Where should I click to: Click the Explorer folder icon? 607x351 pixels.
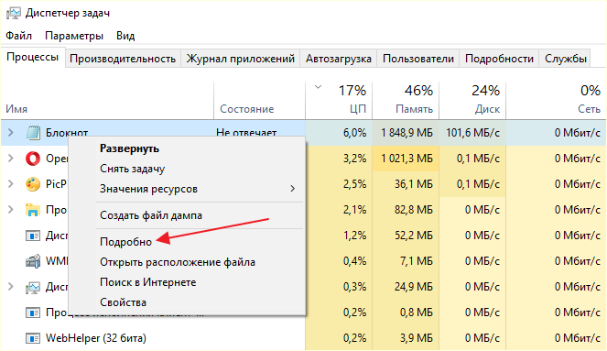(33, 210)
